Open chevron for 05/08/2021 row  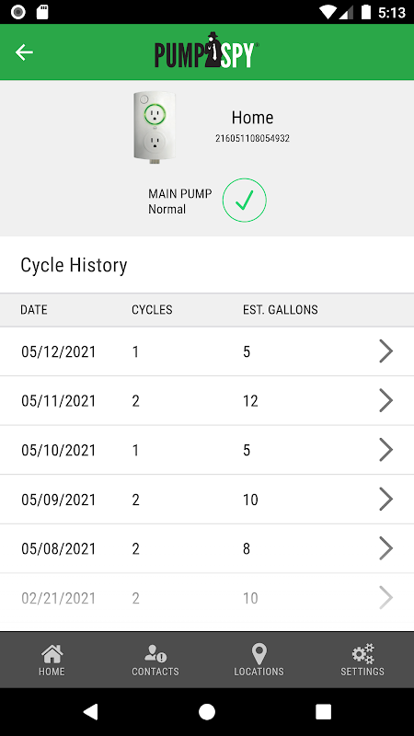[385, 548]
